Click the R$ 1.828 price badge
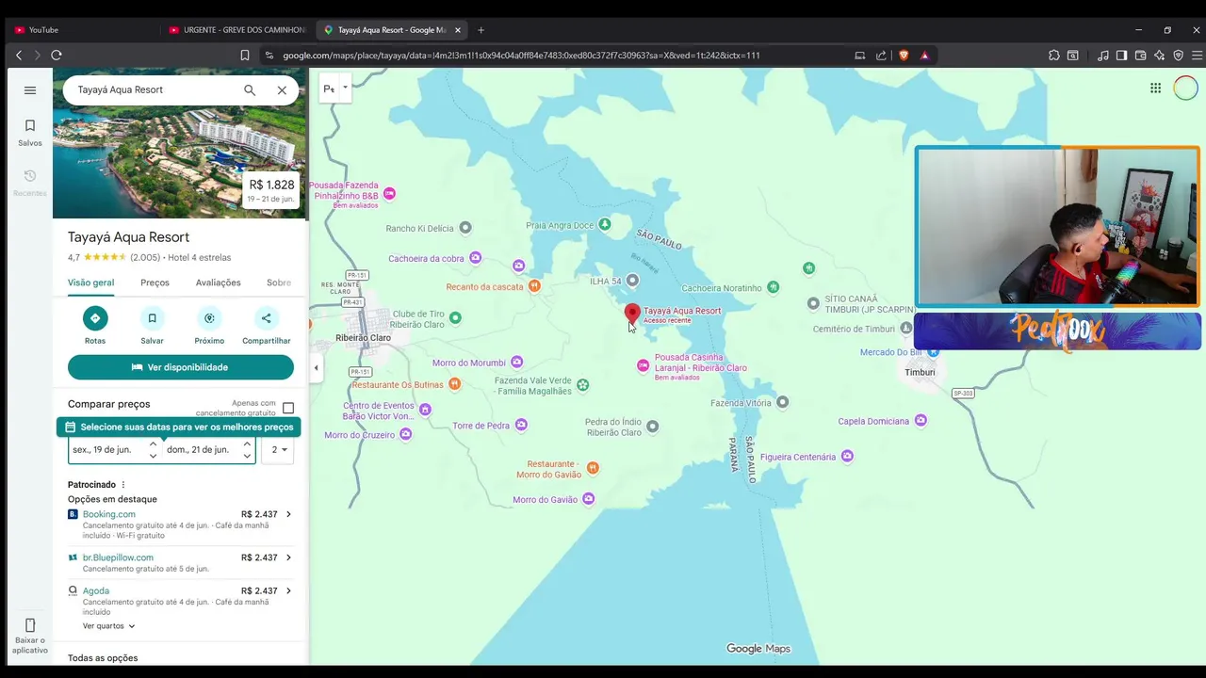1206x678 pixels. pyautogui.click(x=271, y=189)
